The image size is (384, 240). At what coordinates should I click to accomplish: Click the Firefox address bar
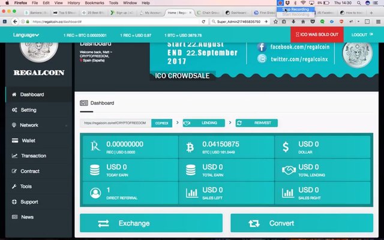[115, 22]
